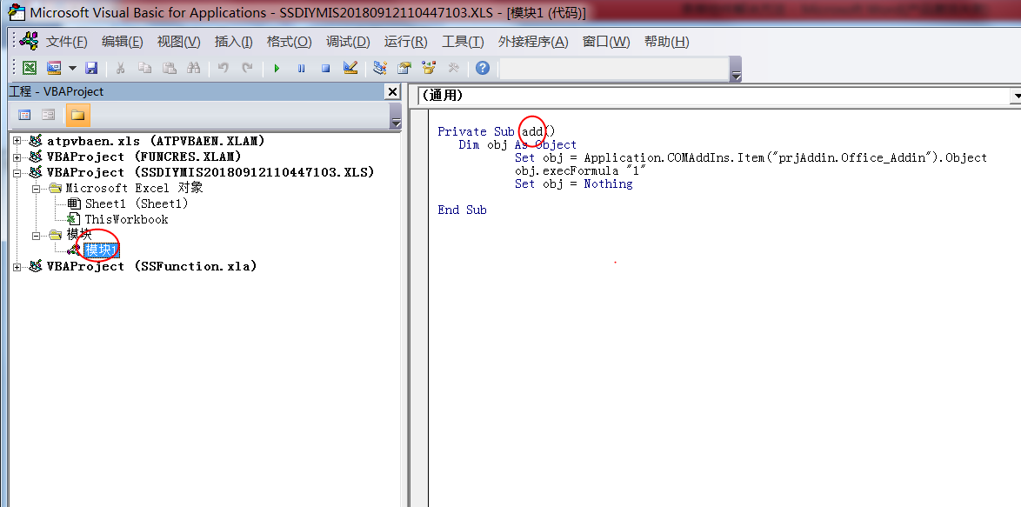Collapse the Microsoft Excel 对象 folder
Image resolution: width=1021 pixels, height=507 pixels.
[x=37, y=188]
